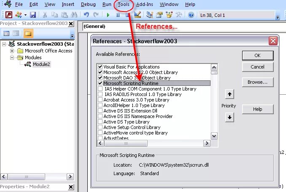Open Find with the binoculars icon
The image size is (286, 192).
[x=74, y=15]
